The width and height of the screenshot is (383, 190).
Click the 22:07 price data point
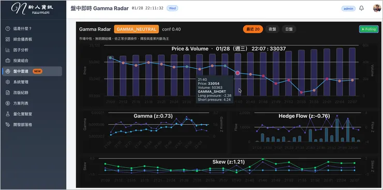[x=352, y=80]
